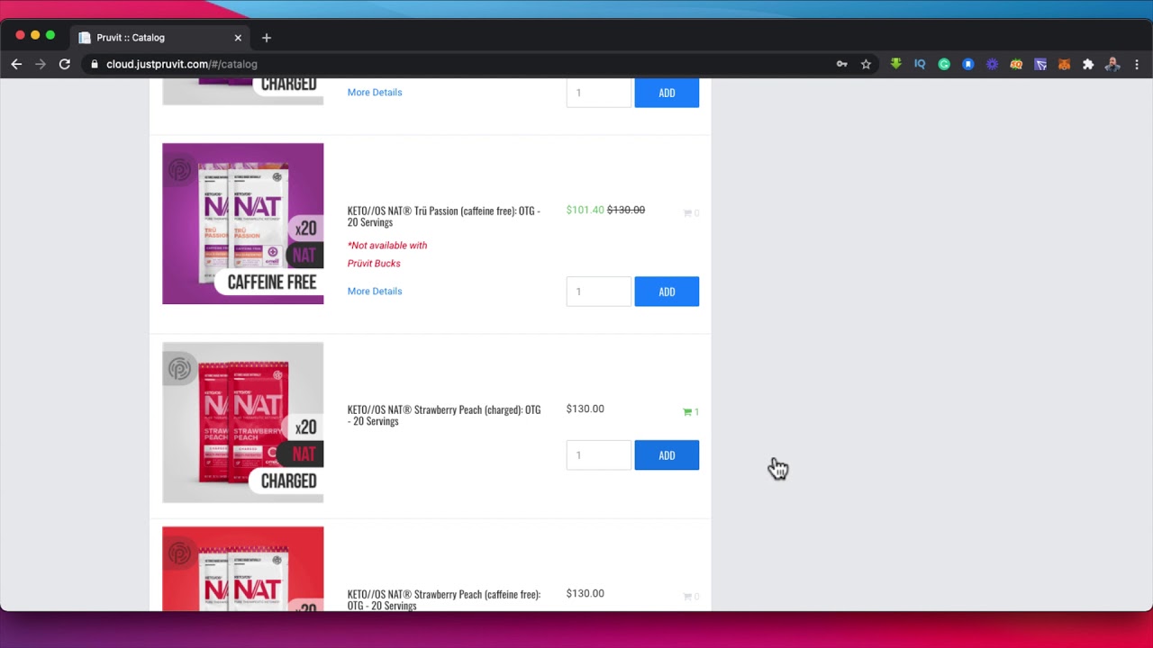The width and height of the screenshot is (1153, 648).
Task: Click the grey cart icon for Strawberry Peach caffeine free
Action: 687,597
